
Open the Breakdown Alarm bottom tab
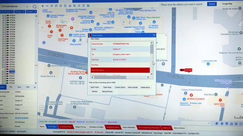(x=113, y=127)
